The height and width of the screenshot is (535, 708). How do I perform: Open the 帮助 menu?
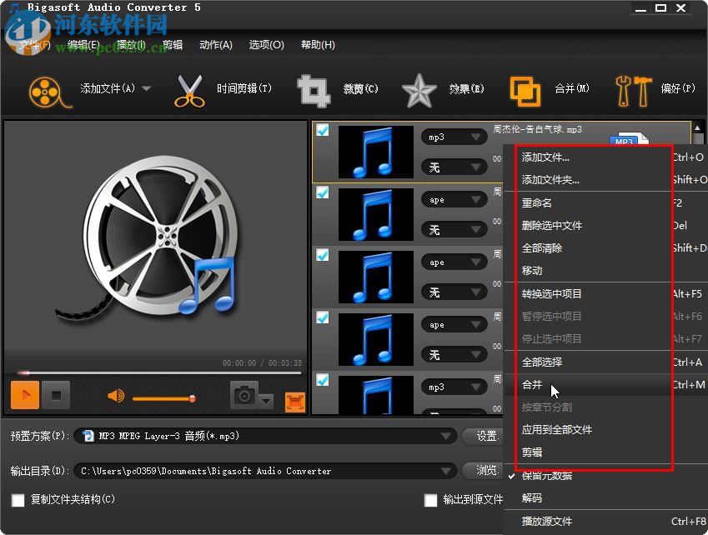pos(317,45)
